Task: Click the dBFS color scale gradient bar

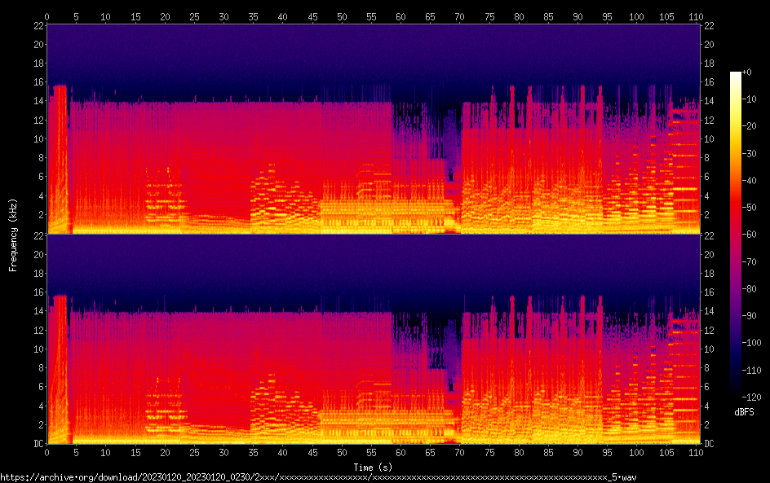Action: pyautogui.click(x=736, y=238)
